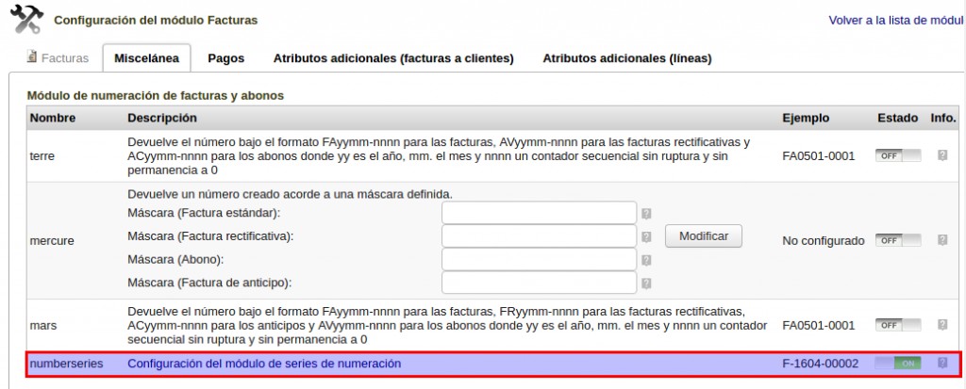The image size is (966, 389).
Task: Disable the numberseries module toggle
Action: pyautogui.click(x=897, y=364)
